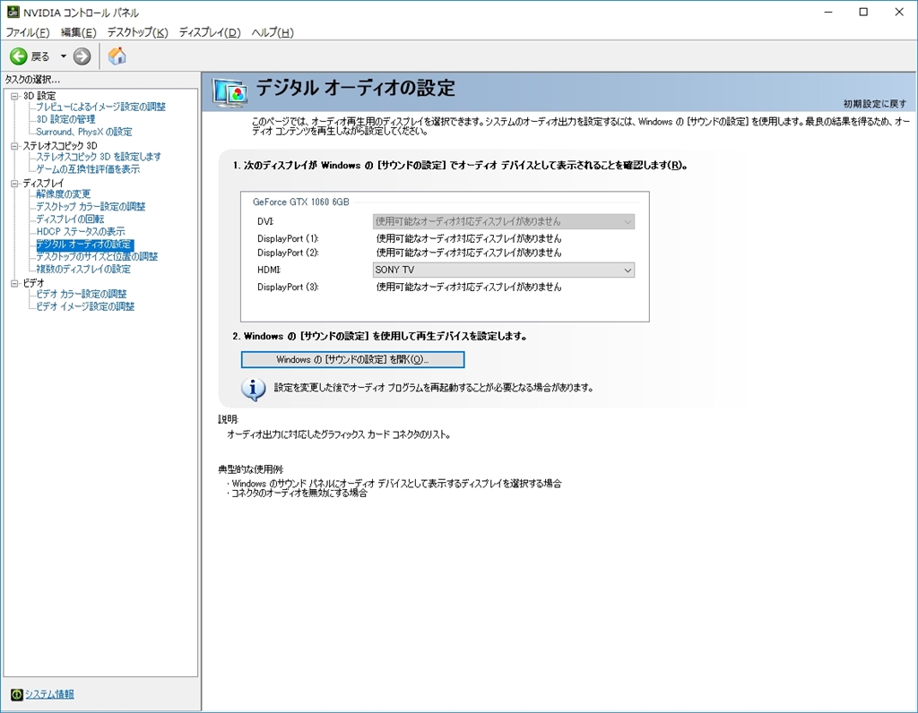The height and width of the screenshot is (713, 918).
Task: Click the GeForce GTX 1060 6GB label
Action: (301, 202)
